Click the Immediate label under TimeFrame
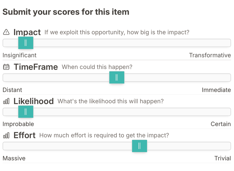This screenshot has width=234, height=171. (x=216, y=90)
